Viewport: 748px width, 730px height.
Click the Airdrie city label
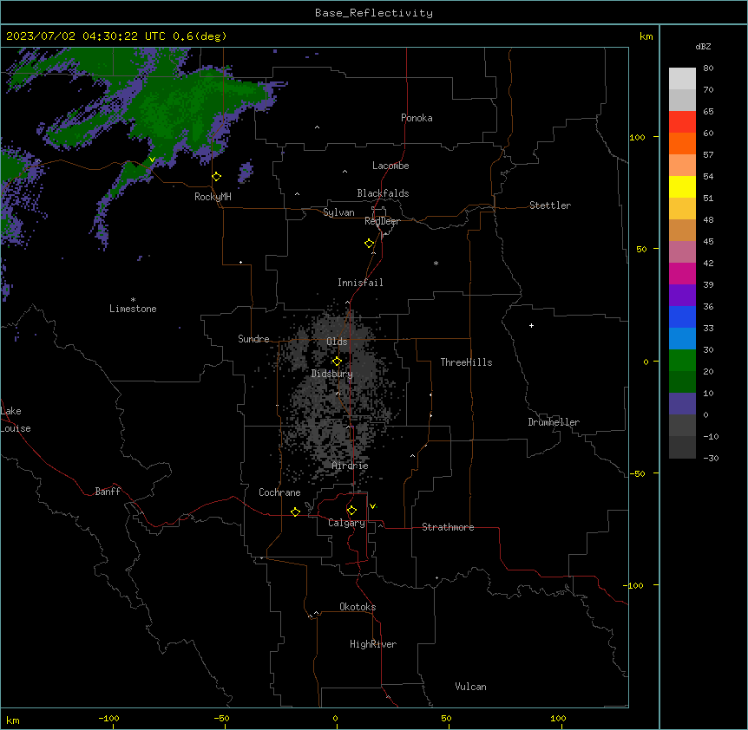pyautogui.click(x=351, y=466)
